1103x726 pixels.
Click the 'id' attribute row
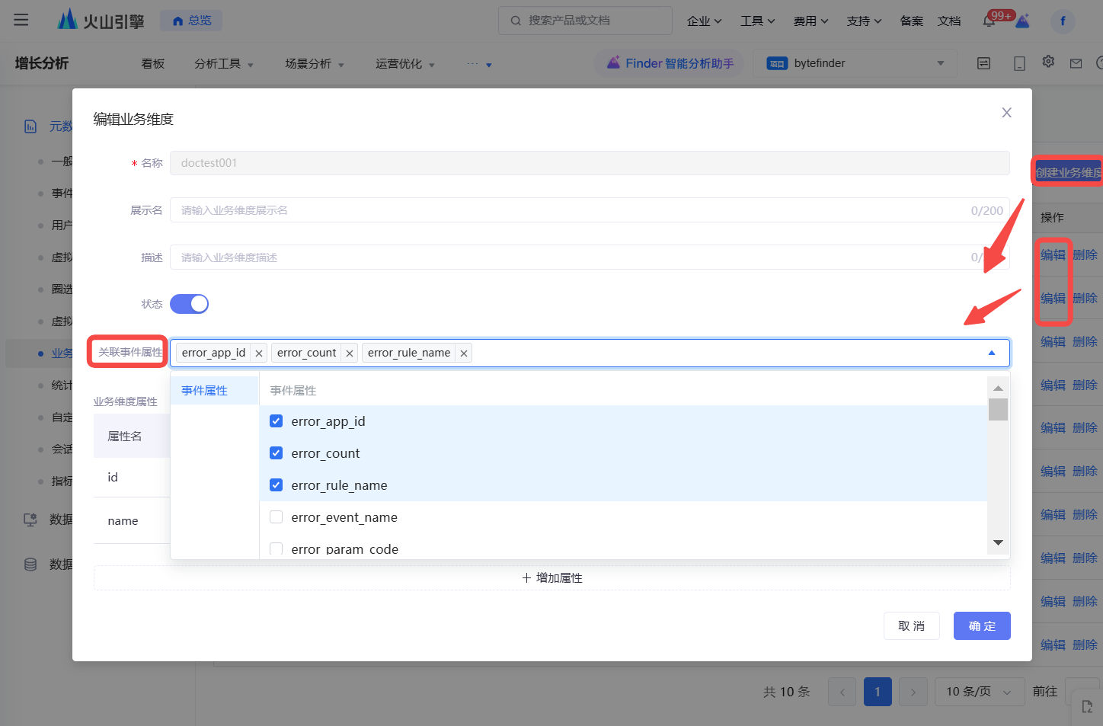tap(132, 478)
